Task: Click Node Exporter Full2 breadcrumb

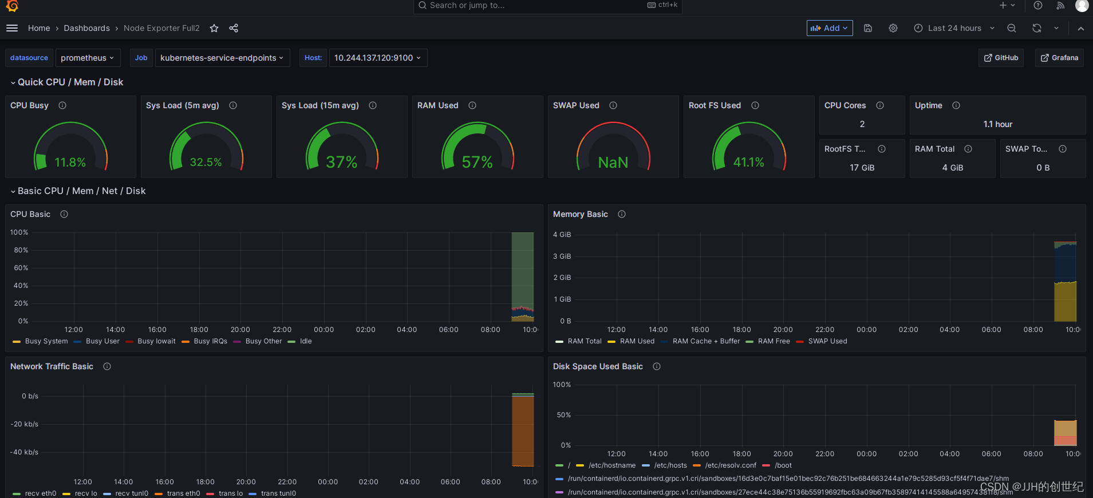Action: [x=161, y=28]
